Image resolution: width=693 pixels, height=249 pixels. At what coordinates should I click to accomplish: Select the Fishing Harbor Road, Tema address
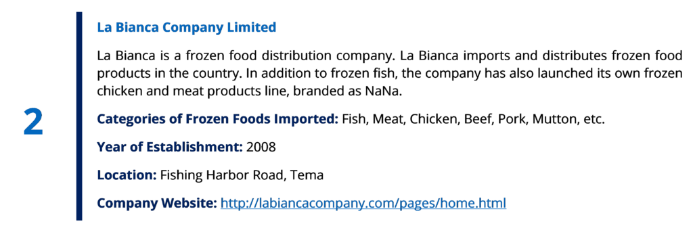242,175
